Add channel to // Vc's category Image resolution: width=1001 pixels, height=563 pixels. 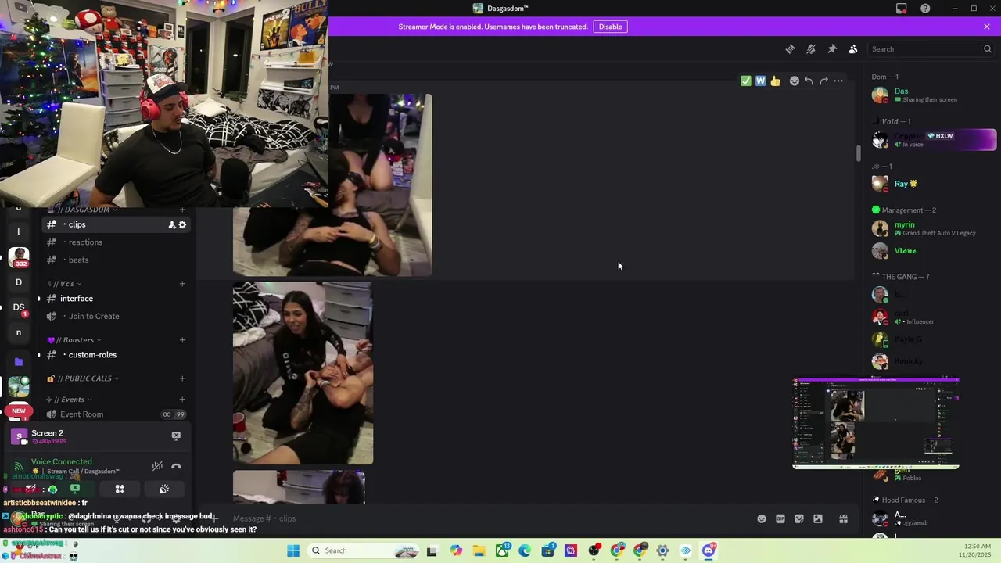tap(182, 284)
